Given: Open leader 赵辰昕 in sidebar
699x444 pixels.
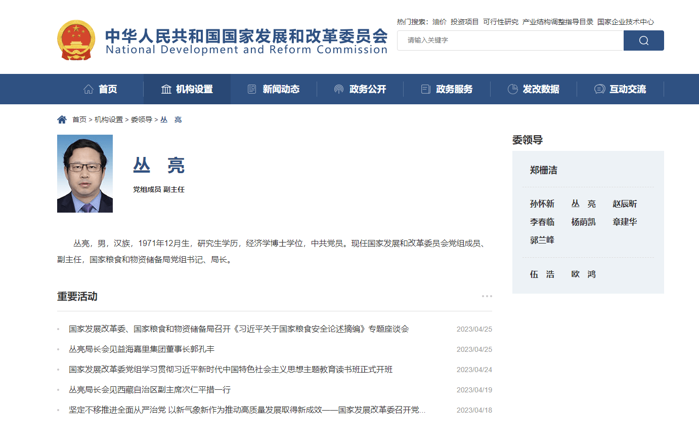Looking at the screenshot, I should point(625,204).
